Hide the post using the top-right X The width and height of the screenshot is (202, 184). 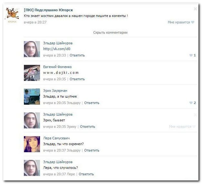[x=195, y=9]
